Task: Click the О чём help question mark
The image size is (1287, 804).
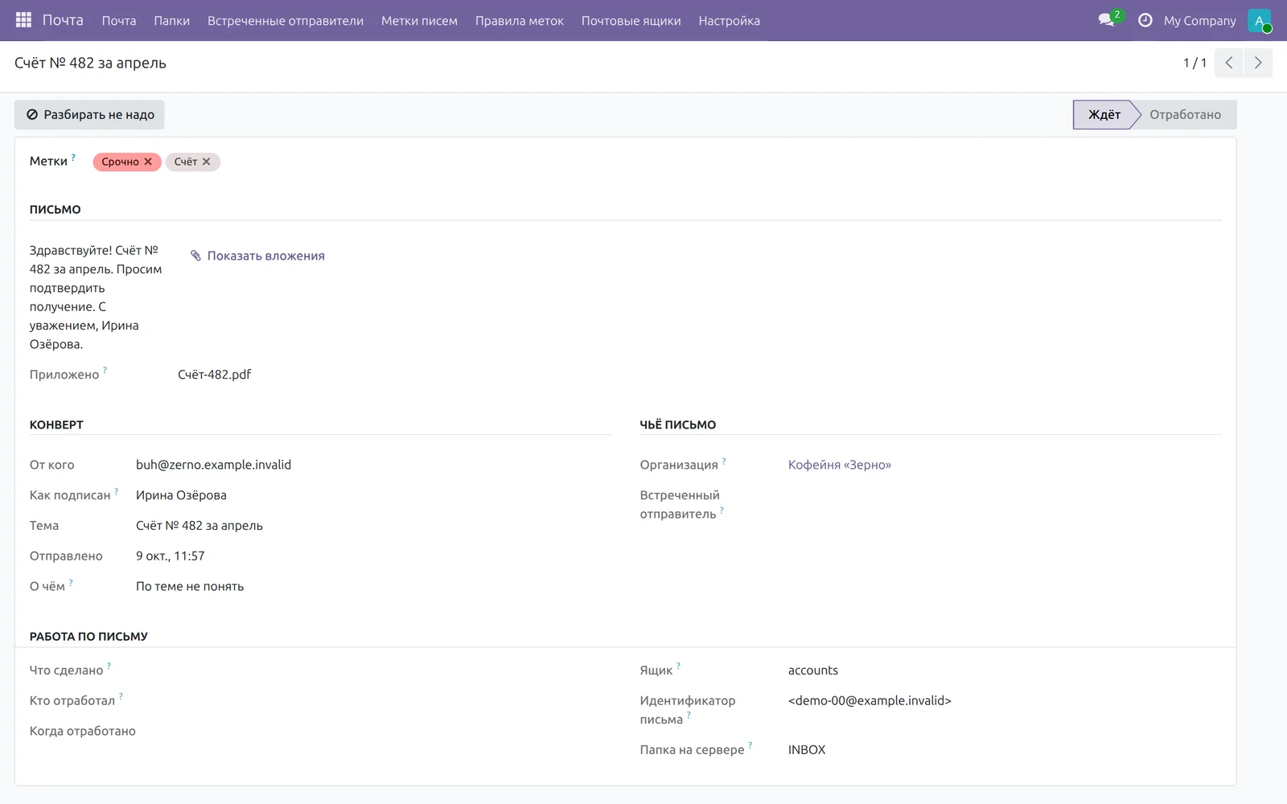Action: 71,582
